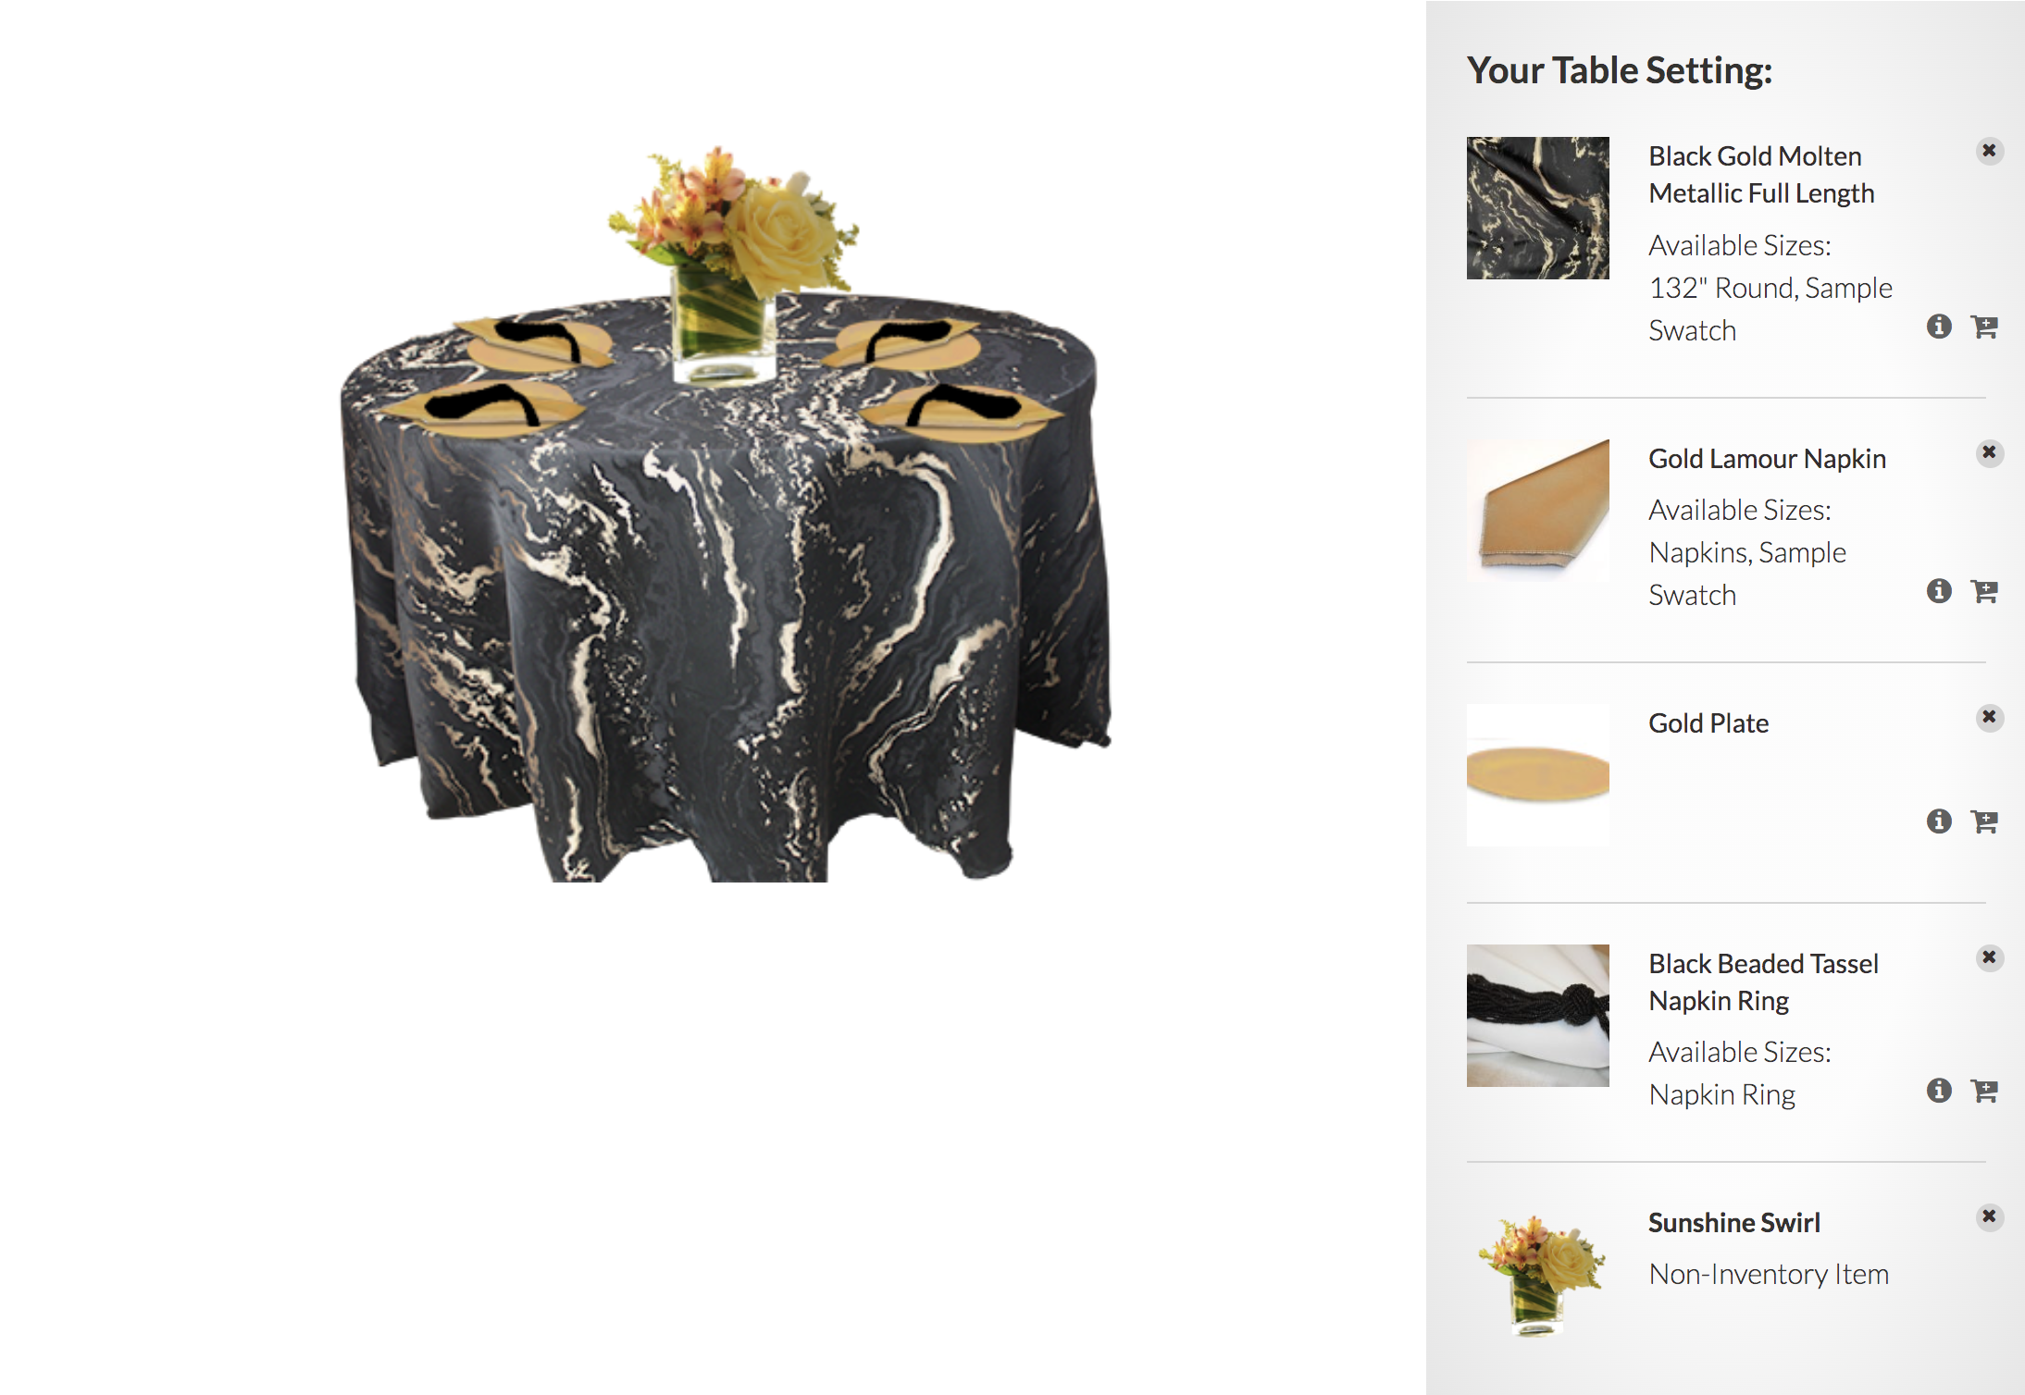Add Gold Plate to cart
This screenshot has width=2025, height=1395.
(1984, 821)
